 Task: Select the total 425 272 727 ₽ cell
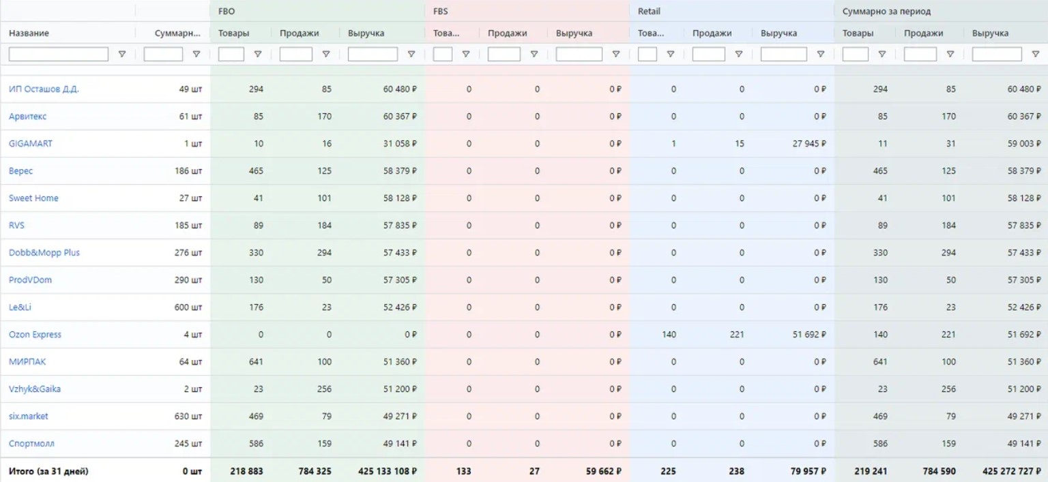1012,471
